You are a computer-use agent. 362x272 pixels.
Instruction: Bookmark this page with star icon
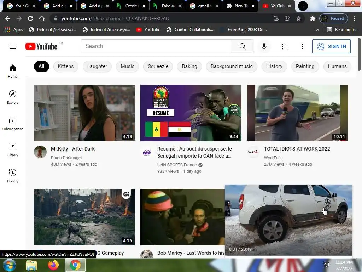point(298,18)
